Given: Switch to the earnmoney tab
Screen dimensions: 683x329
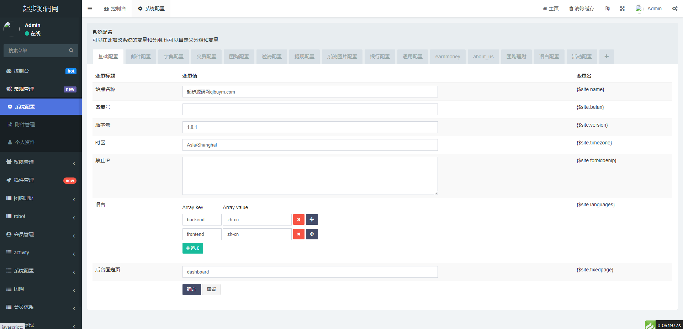Looking at the screenshot, I should point(448,57).
